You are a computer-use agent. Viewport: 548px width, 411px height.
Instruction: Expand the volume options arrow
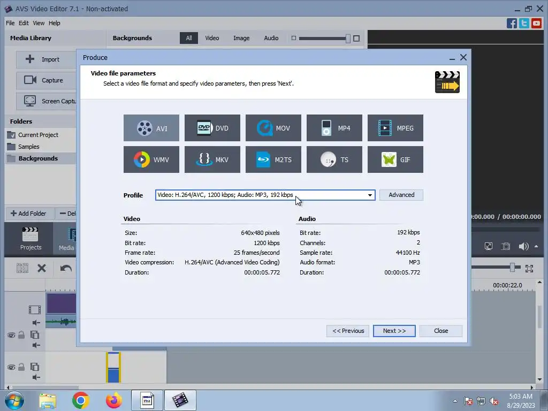pos(536,246)
